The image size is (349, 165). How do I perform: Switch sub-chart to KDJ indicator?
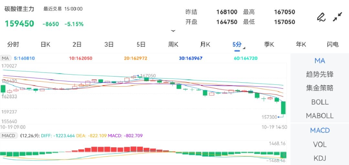coord(320,158)
